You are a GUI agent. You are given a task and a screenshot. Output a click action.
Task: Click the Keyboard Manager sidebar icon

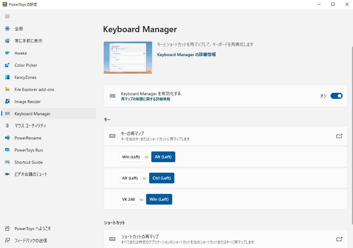(x=7, y=114)
